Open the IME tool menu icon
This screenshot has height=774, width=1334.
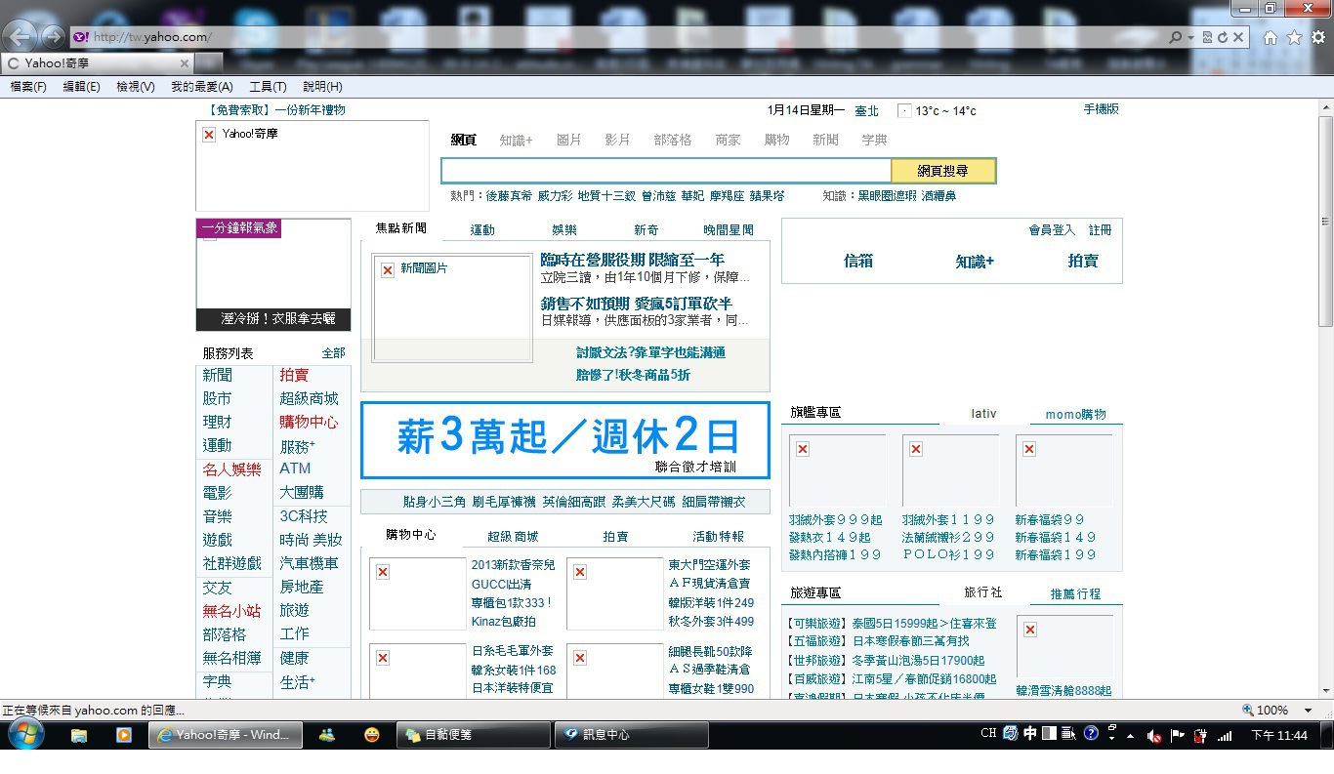(x=1068, y=733)
